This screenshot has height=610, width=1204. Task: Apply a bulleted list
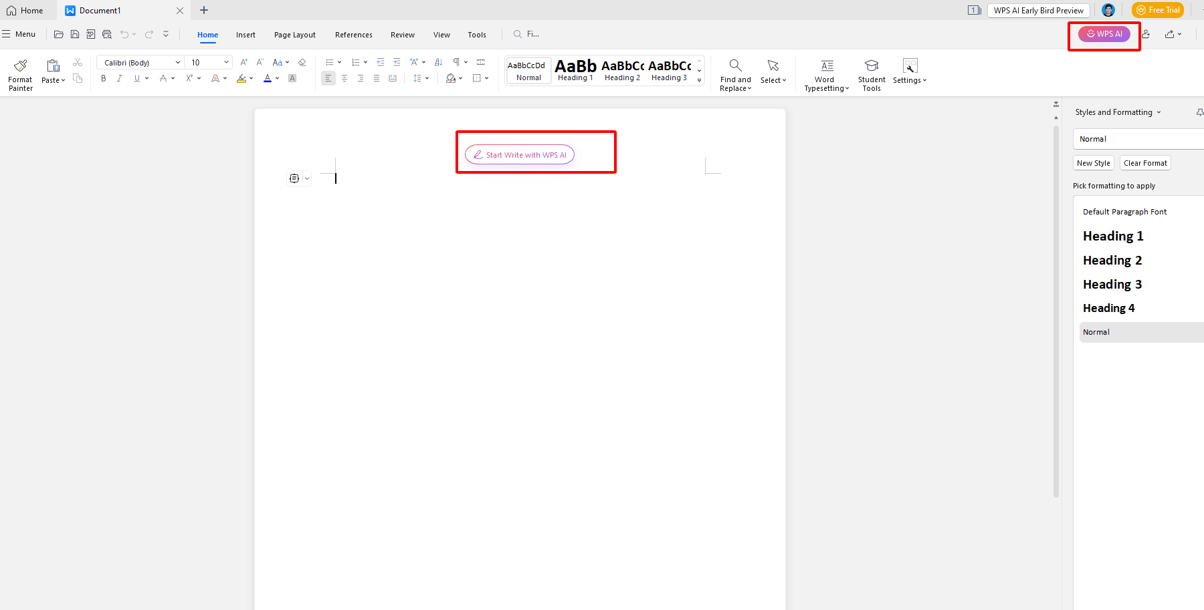coord(329,61)
